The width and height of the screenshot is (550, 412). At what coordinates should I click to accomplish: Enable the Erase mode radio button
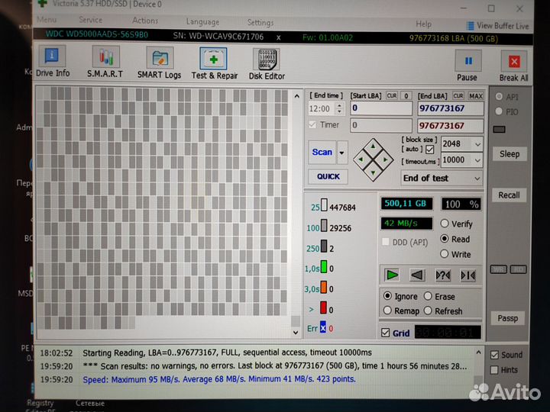(428, 296)
